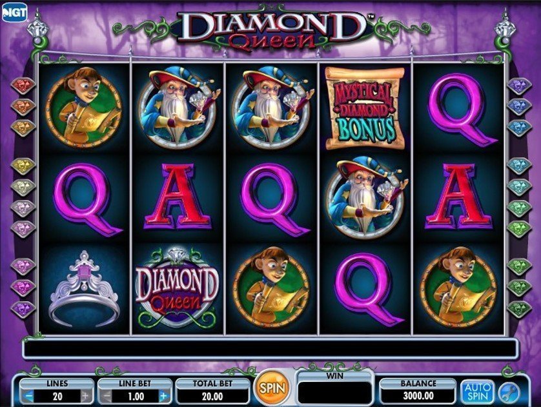The height and width of the screenshot is (407, 541).
Task: Click the Diamond Queen title logo
Action: (272, 30)
